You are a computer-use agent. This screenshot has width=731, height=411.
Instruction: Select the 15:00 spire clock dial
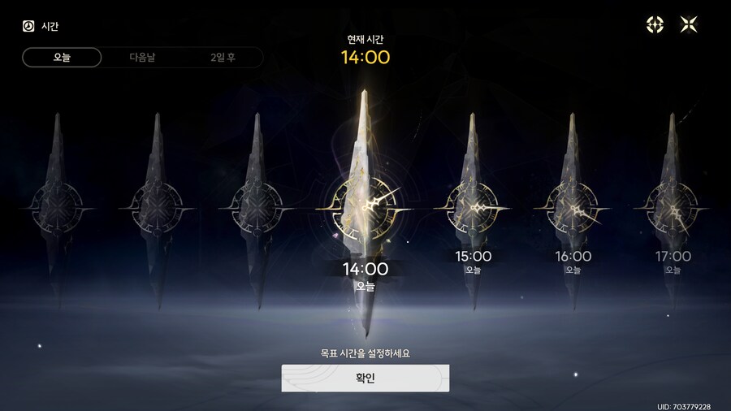click(472, 208)
